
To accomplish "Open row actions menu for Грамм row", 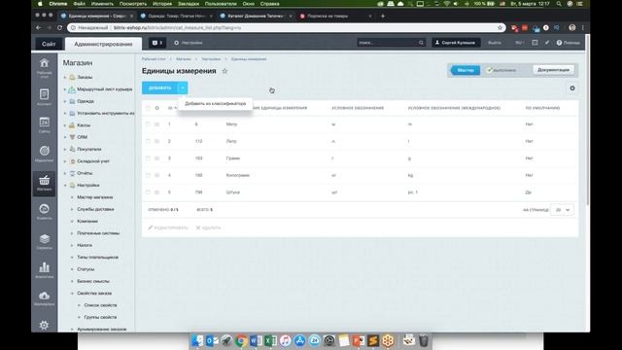I will pos(157,158).
